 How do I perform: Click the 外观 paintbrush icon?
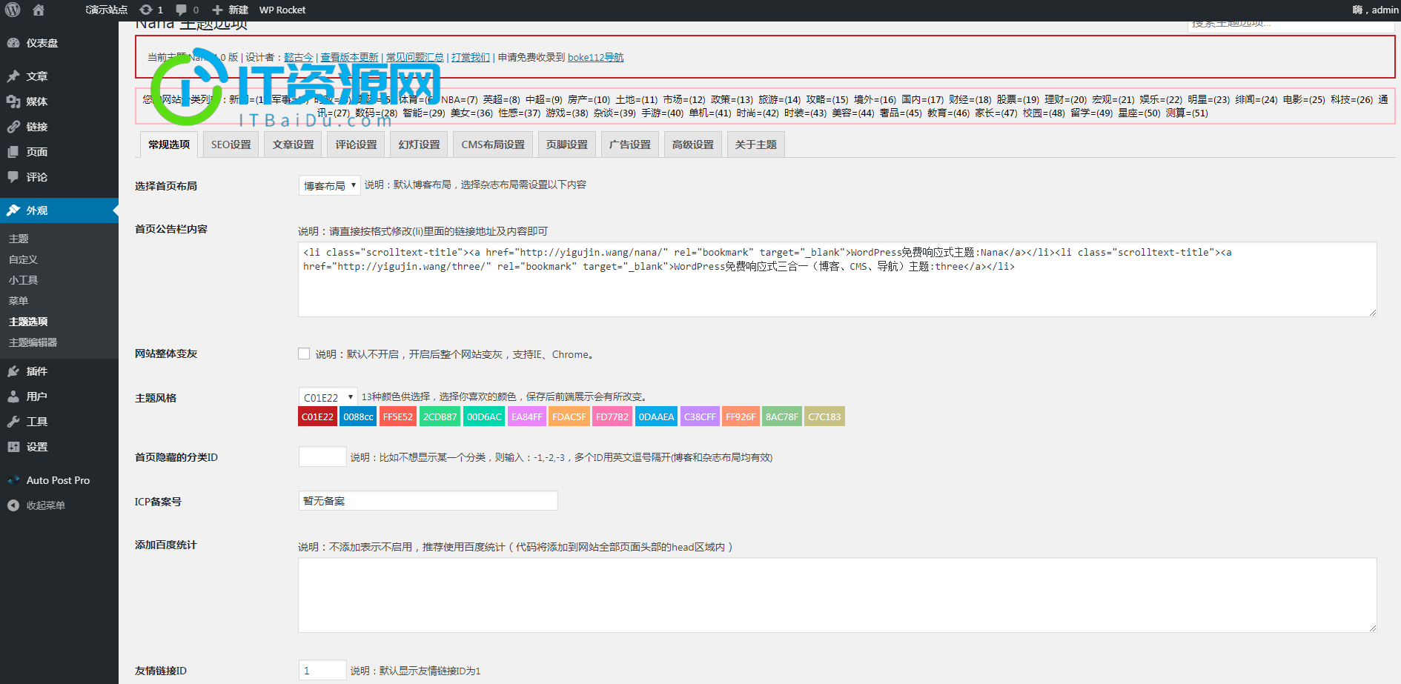(x=13, y=210)
